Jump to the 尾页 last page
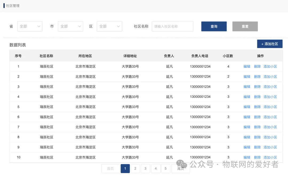Viewport: 288px width, 176px height. 181,169
